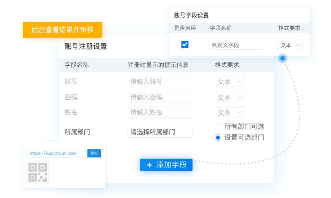The width and height of the screenshot is (331, 198).
Task: Click the plus icon on 添加字段 button
Action: pos(149,165)
